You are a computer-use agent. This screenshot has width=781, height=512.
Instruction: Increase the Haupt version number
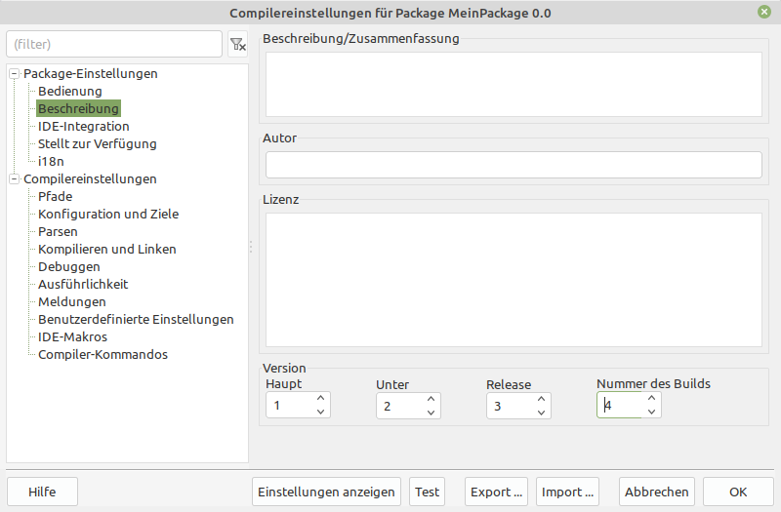click(x=320, y=399)
